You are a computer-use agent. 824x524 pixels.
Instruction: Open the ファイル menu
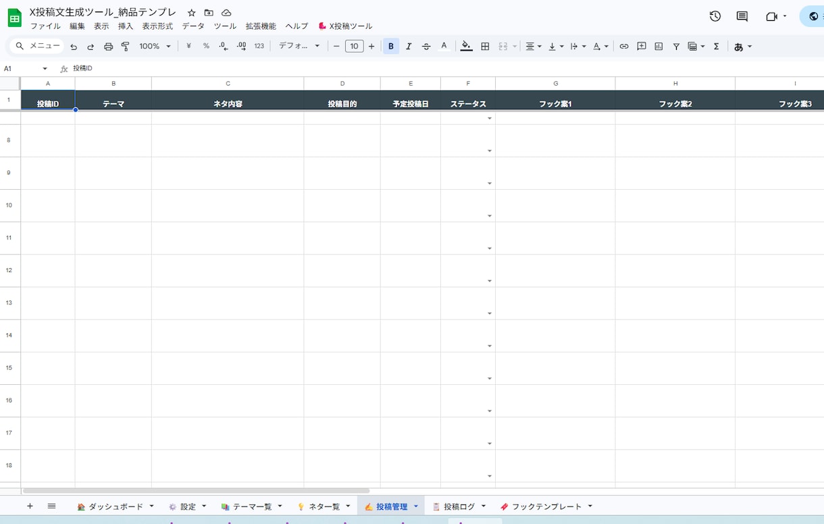(x=45, y=26)
